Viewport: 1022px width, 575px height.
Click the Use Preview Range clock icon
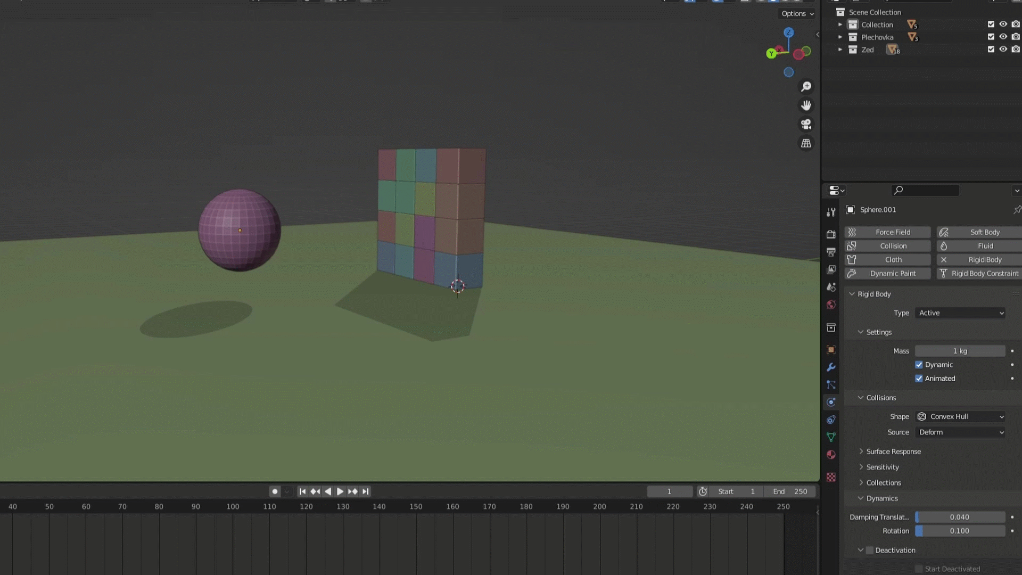coord(703,491)
